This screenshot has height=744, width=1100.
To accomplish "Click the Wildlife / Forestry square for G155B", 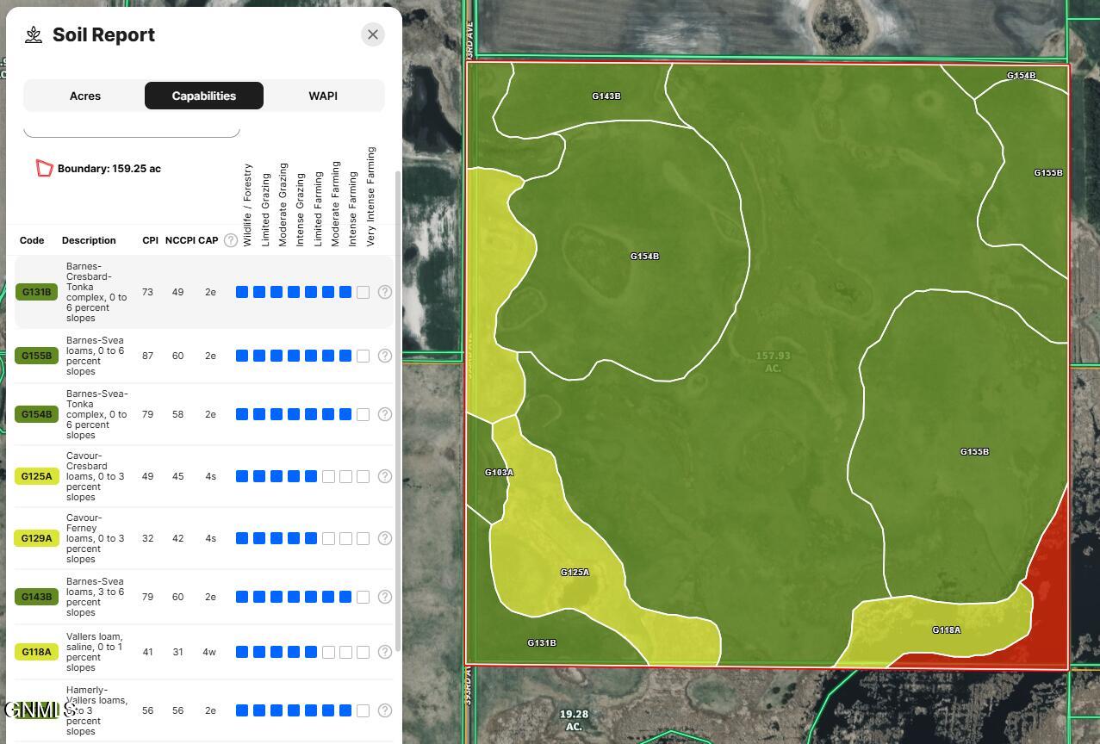I will (x=242, y=356).
